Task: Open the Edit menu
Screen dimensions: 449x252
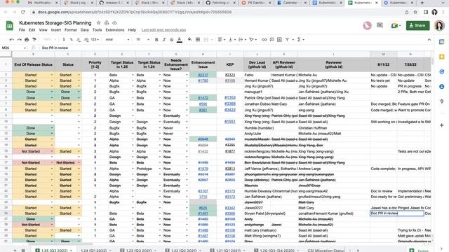Action: point(32,29)
